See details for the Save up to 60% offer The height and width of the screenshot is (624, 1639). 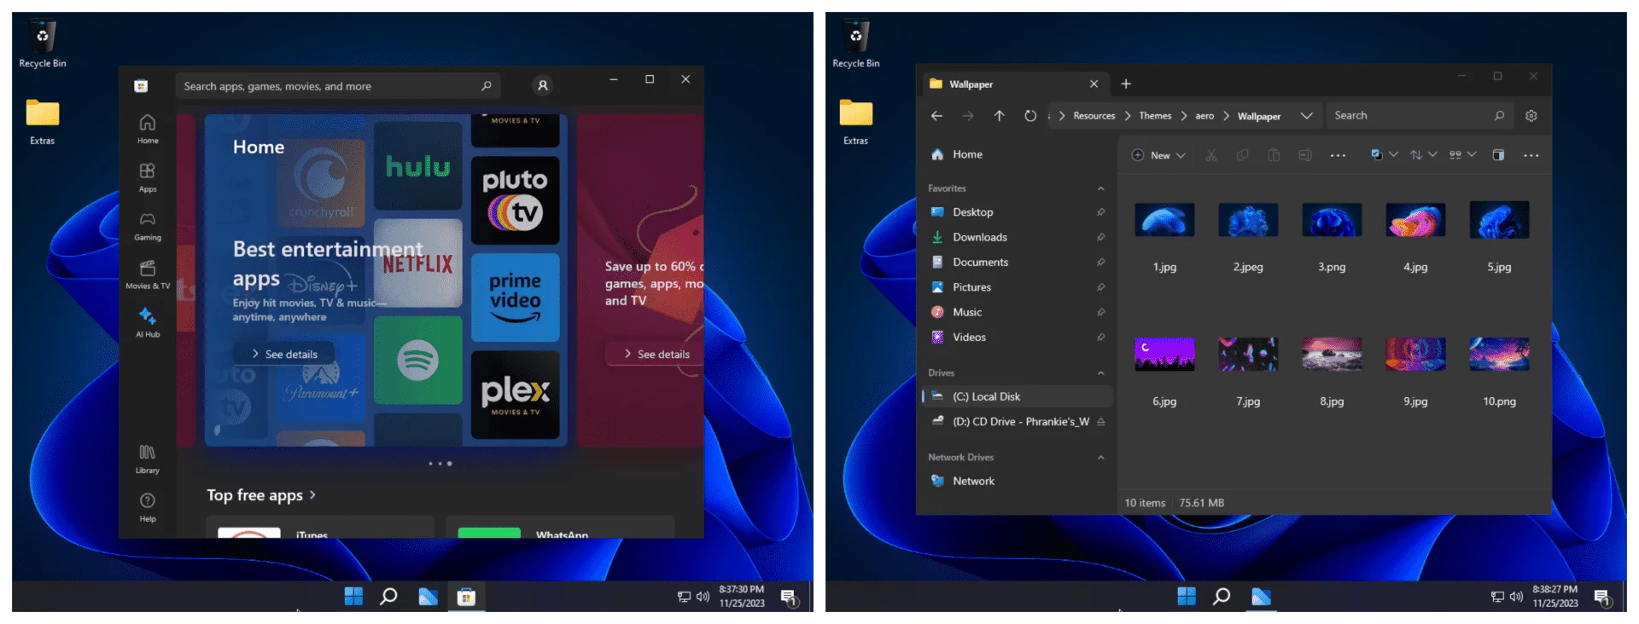[656, 354]
